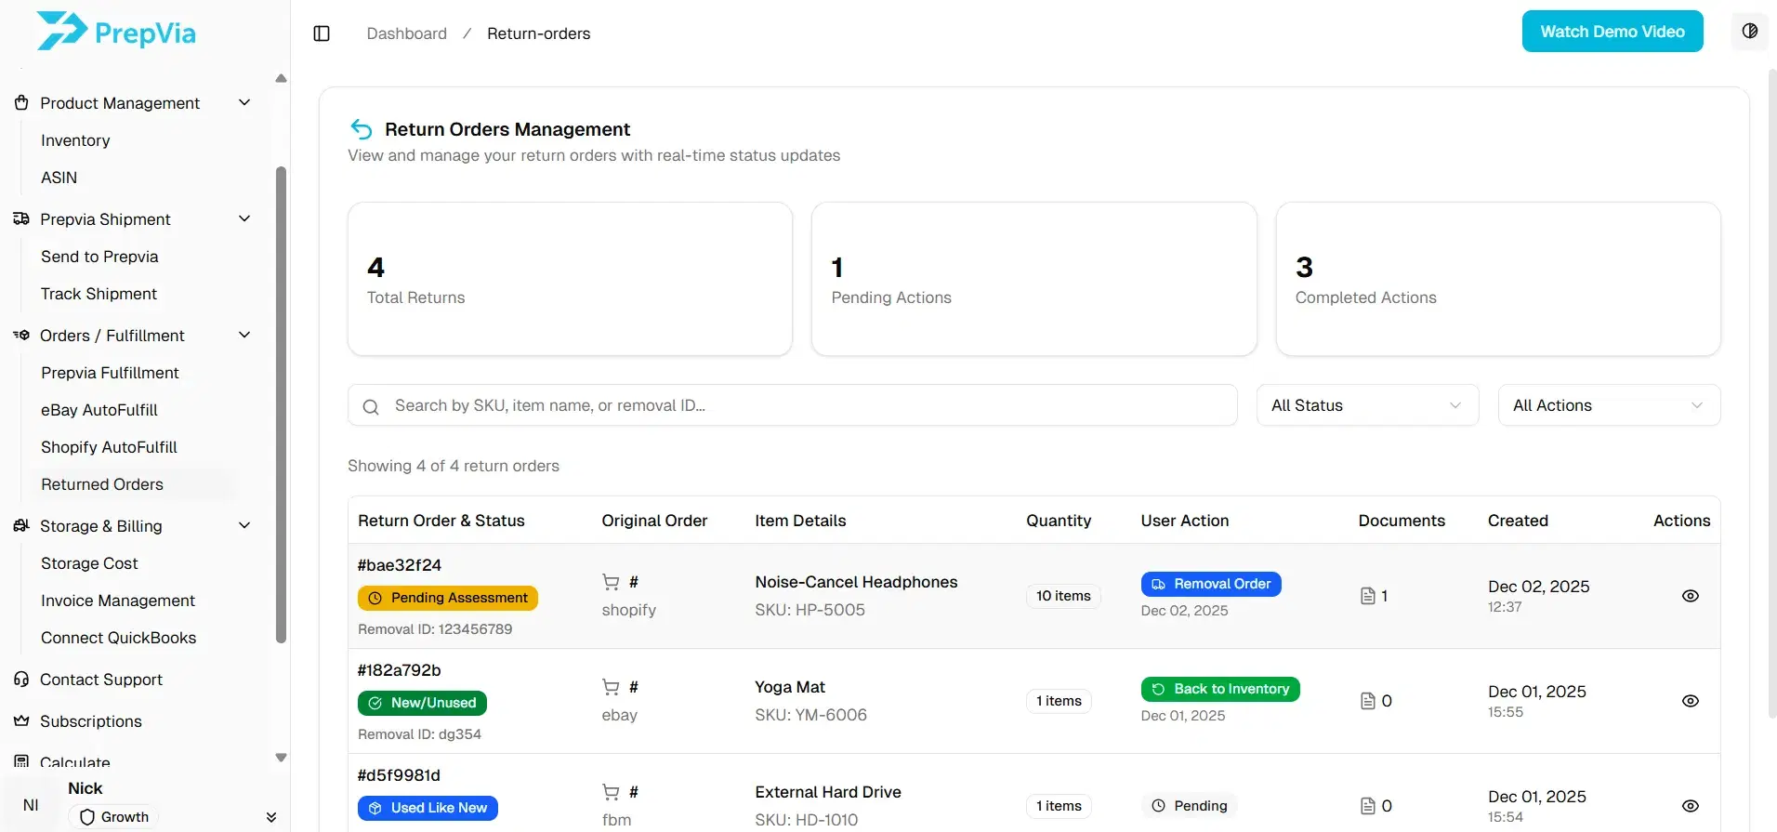This screenshot has width=1777, height=832.
Task: Click the cart icon in the ebay row
Action: tap(611, 687)
